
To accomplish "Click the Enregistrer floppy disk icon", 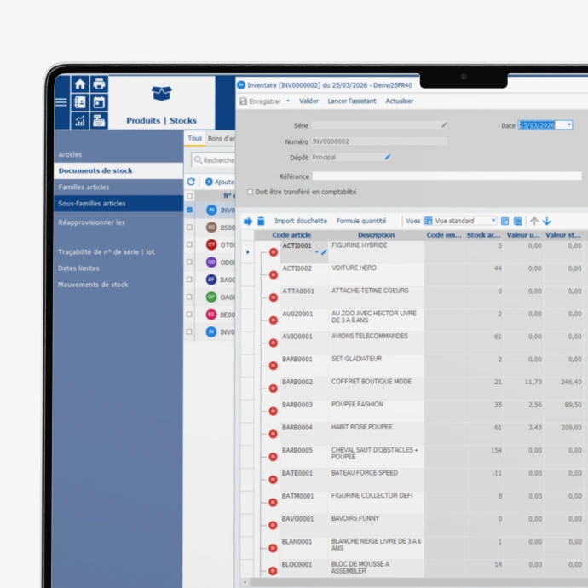I will click(x=244, y=101).
